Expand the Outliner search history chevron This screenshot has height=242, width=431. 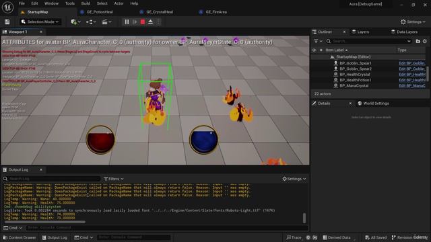pos(409,41)
